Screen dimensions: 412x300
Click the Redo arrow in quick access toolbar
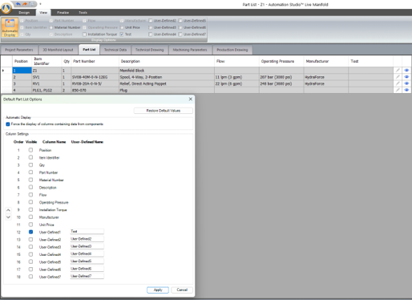25,4
